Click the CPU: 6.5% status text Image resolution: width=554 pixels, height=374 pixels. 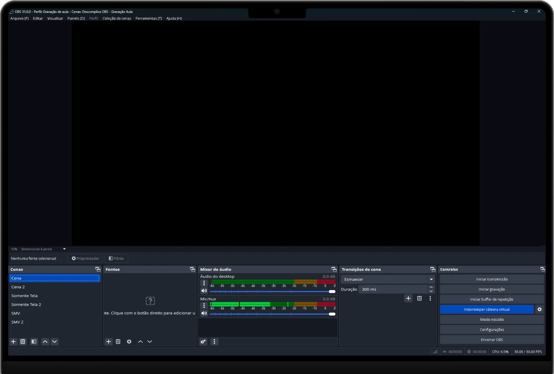click(x=500, y=352)
